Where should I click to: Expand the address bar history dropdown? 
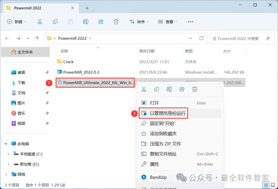pos(190,38)
